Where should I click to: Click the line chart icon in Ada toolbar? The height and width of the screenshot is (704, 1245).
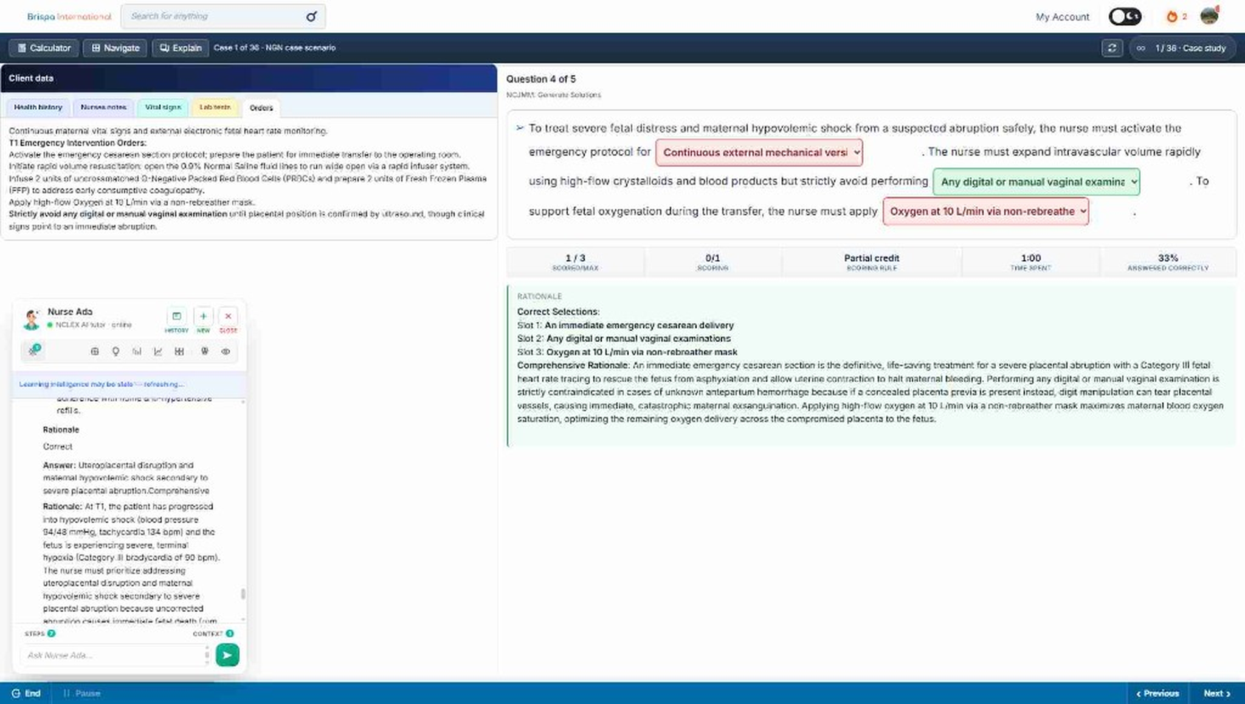pyautogui.click(x=158, y=351)
